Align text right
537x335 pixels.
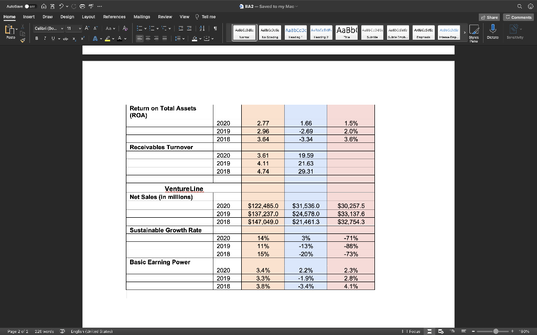point(156,39)
